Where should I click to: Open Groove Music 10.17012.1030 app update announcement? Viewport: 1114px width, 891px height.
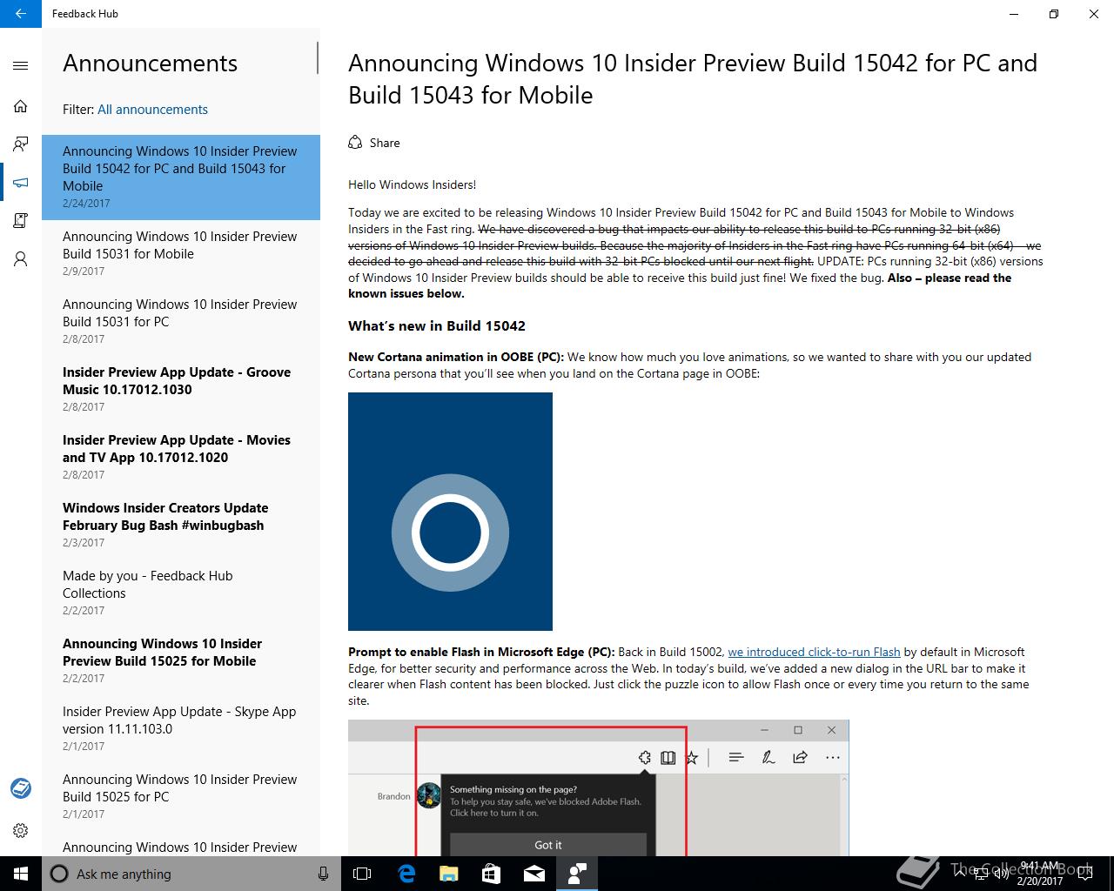pos(181,389)
